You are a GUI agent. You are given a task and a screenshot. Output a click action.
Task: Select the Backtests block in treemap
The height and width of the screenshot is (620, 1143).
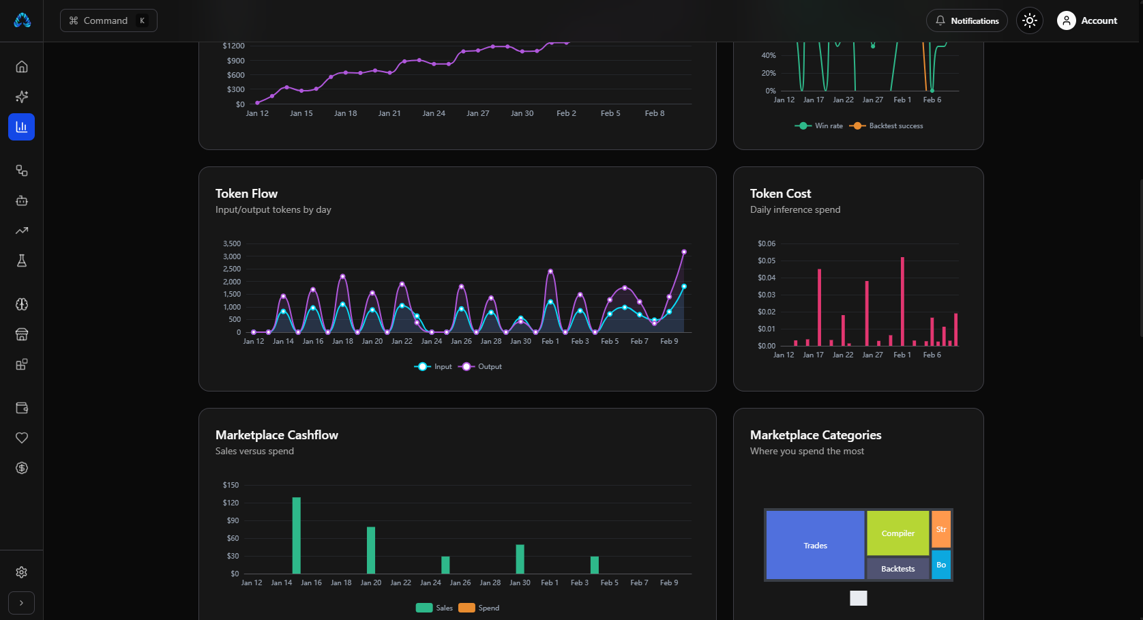pyautogui.click(x=897, y=569)
